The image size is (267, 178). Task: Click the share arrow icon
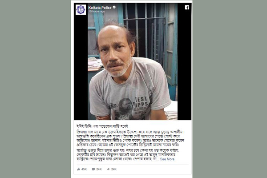(108, 169)
